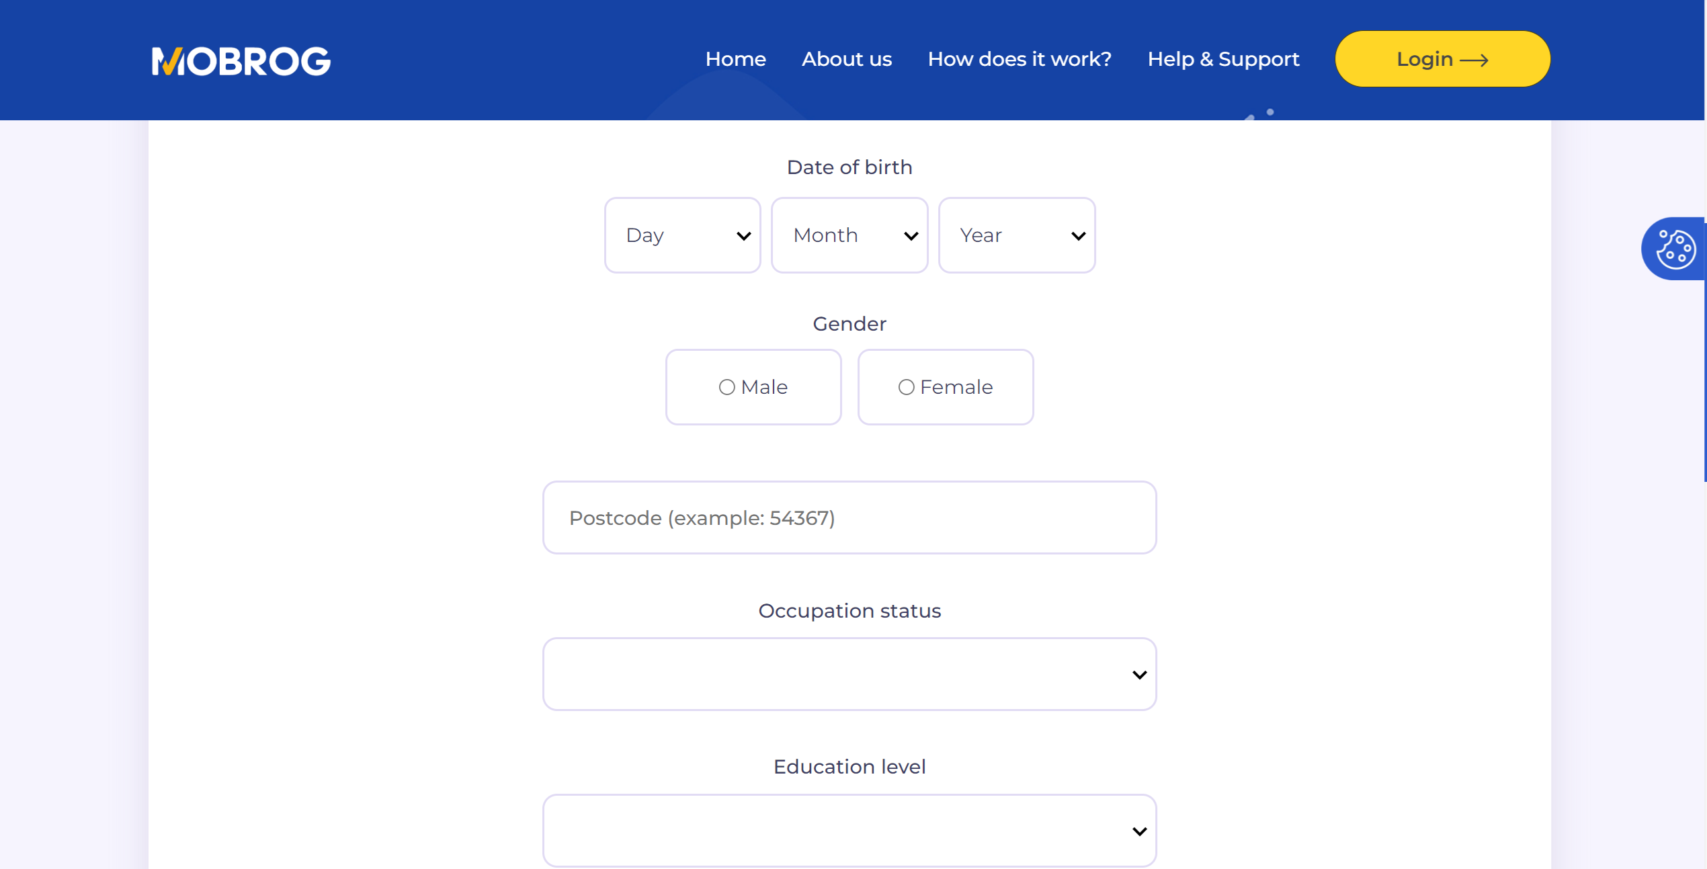
Task: Expand the Occupation status dropdown
Action: pyautogui.click(x=849, y=674)
